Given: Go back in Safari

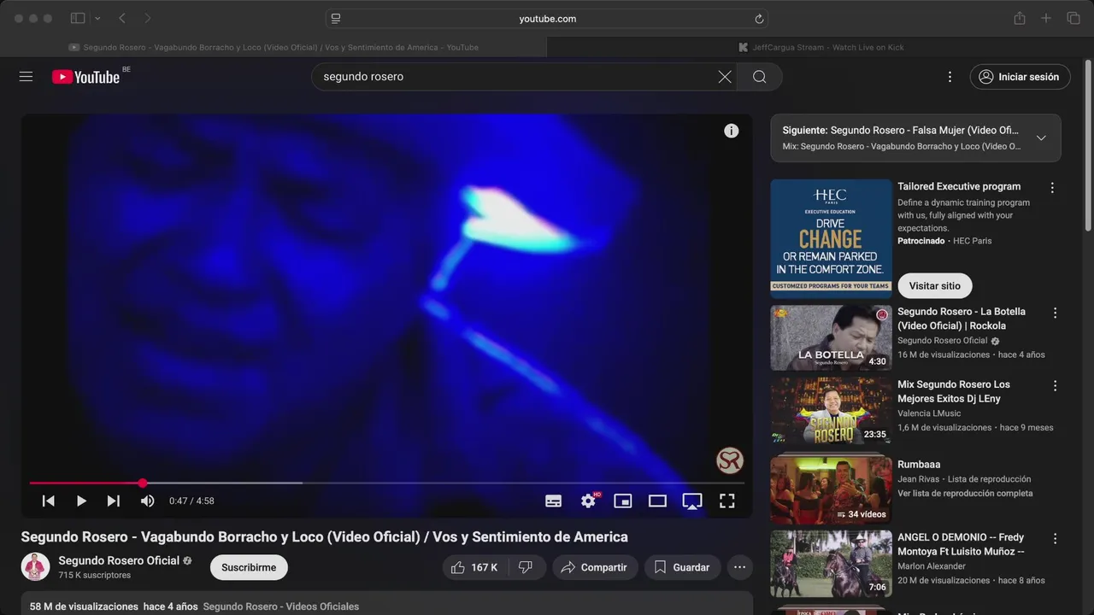Looking at the screenshot, I should click(122, 18).
